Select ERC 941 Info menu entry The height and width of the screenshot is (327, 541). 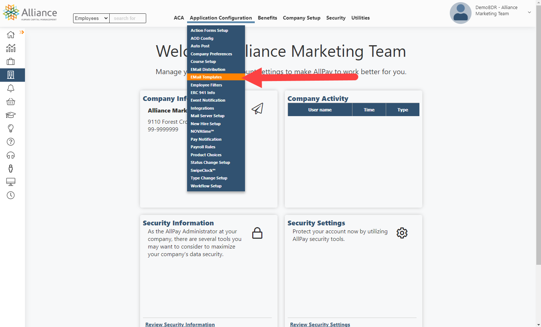[x=216, y=93]
